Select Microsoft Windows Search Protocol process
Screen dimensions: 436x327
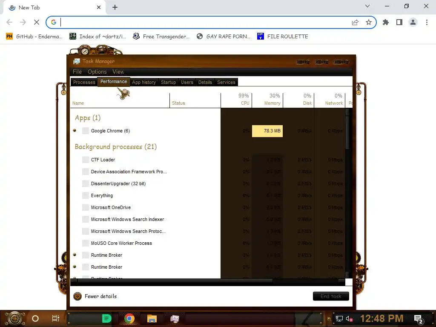coord(208,231)
